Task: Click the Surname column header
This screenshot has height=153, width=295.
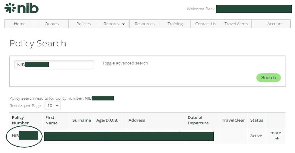Action: pyautogui.click(x=82, y=120)
